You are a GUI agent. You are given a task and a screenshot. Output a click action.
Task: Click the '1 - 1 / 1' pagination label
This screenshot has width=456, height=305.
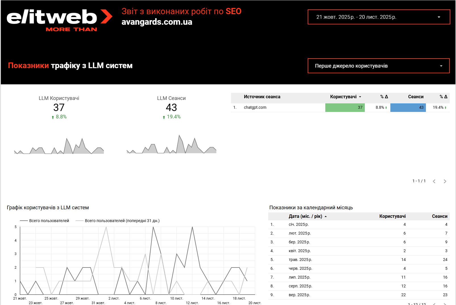(x=419, y=181)
